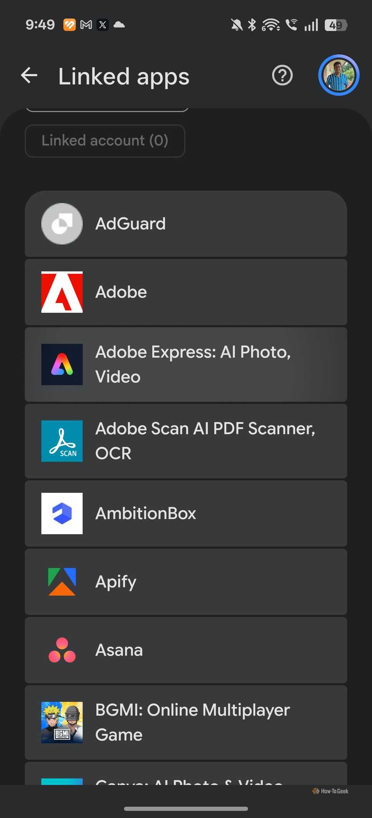Viewport: 372px width, 818px height.
Task: Open the help question mark icon
Action: point(282,75)
